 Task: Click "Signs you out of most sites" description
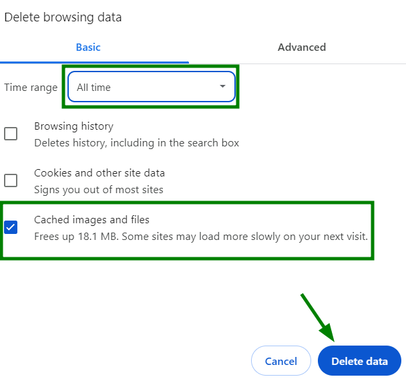99,190
